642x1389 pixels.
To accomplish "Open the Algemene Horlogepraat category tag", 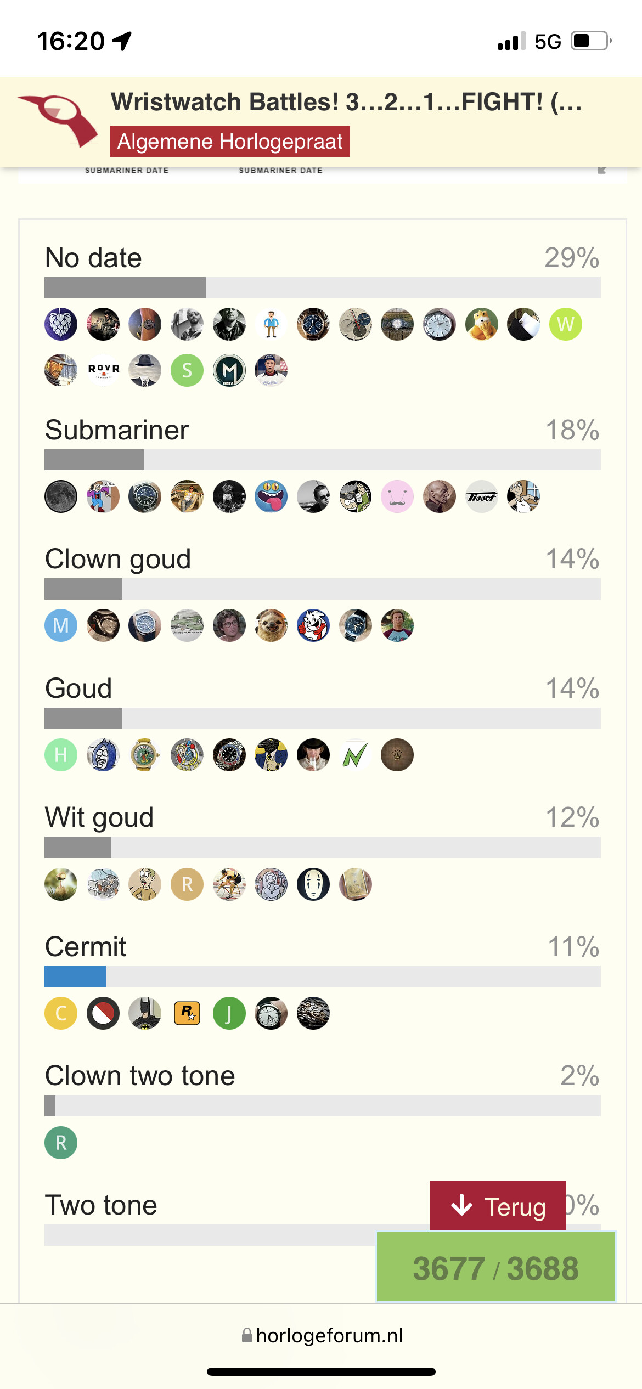I will click(230, 142).
